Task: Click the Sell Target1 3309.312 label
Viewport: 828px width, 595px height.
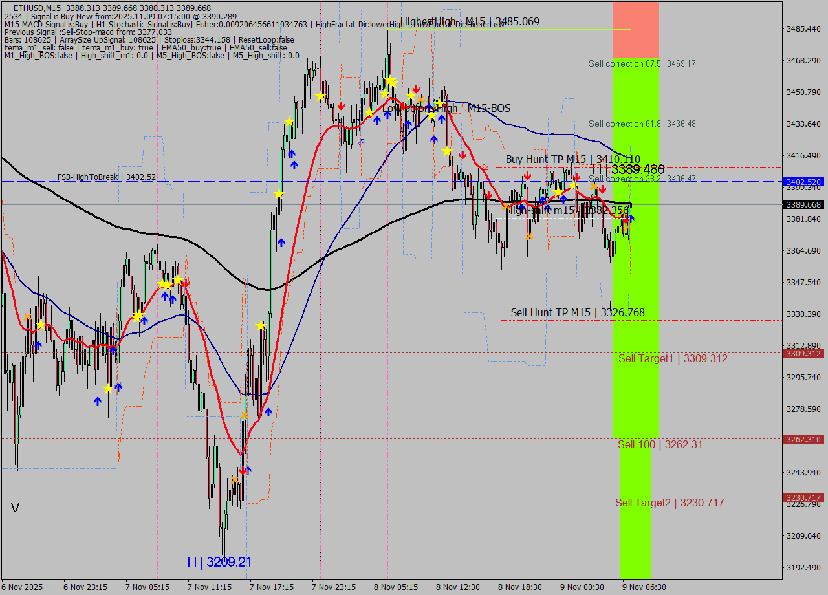Action: pyautogui.click(x=664, y=358)
